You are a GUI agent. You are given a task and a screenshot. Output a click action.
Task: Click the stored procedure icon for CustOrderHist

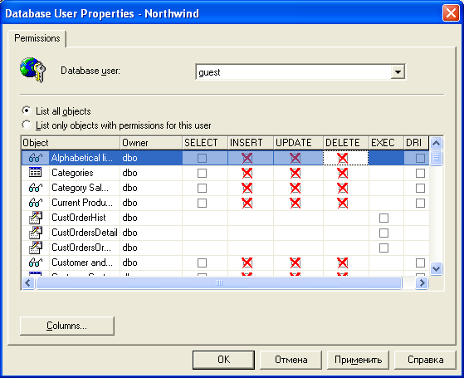point(36,218)
